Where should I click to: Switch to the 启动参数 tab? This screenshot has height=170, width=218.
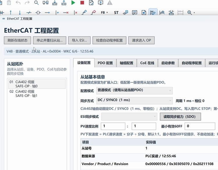tap(168, 63)
